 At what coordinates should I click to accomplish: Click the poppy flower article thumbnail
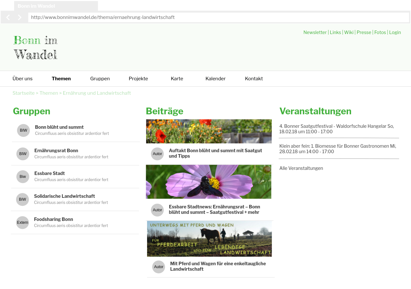pyautogui.click(x=209, y=131)
